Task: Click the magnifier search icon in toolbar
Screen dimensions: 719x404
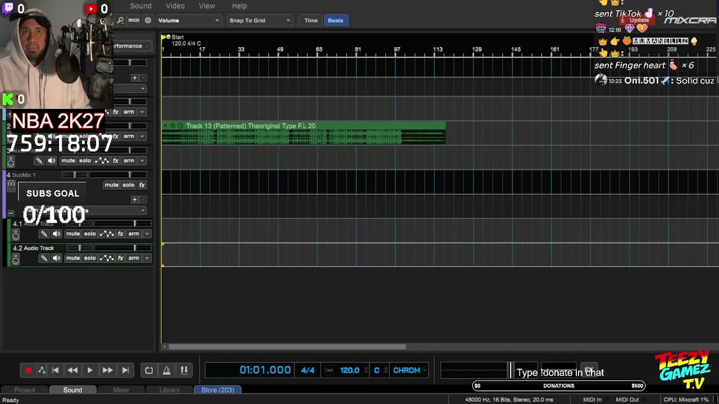Action: coord(120,20)
